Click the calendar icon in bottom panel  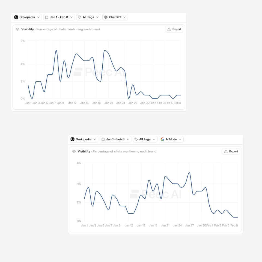coord(103,139)
